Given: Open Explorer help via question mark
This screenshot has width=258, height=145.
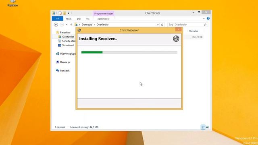Looking at the screenshot, I should pos(208,19).
